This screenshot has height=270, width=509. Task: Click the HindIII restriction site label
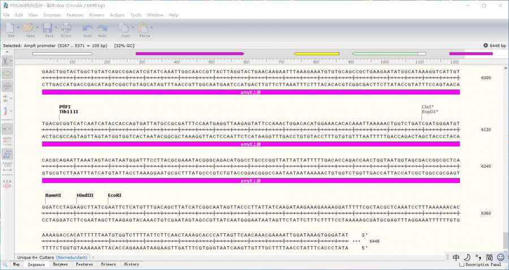[x=85, y=195]
